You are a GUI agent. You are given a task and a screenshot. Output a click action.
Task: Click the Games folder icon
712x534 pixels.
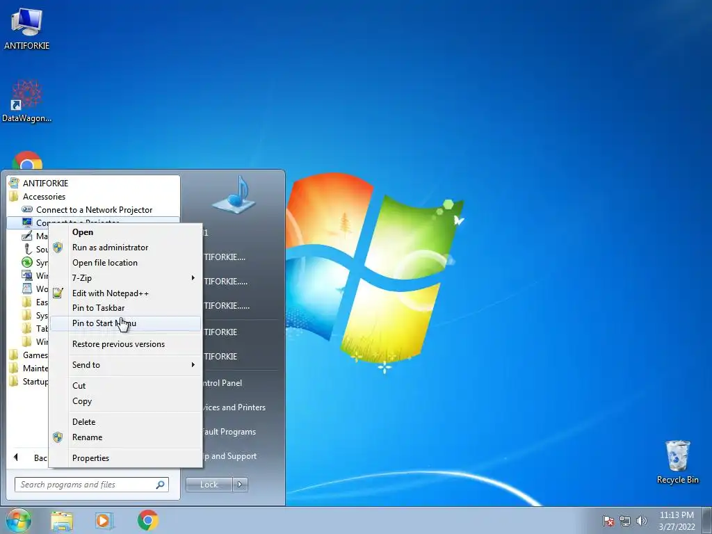[x=14, y=355]
